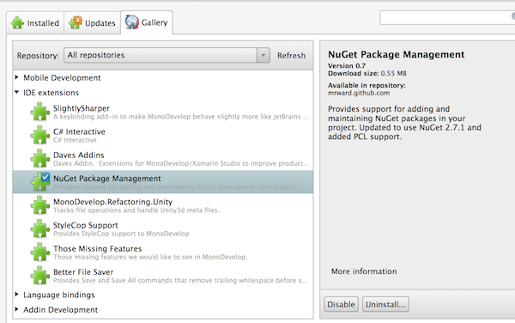Click the MonoDevelop.Refactoring.Unity add-in icon
The width and height of the screenshot is (515, 323).
point(40,205)
